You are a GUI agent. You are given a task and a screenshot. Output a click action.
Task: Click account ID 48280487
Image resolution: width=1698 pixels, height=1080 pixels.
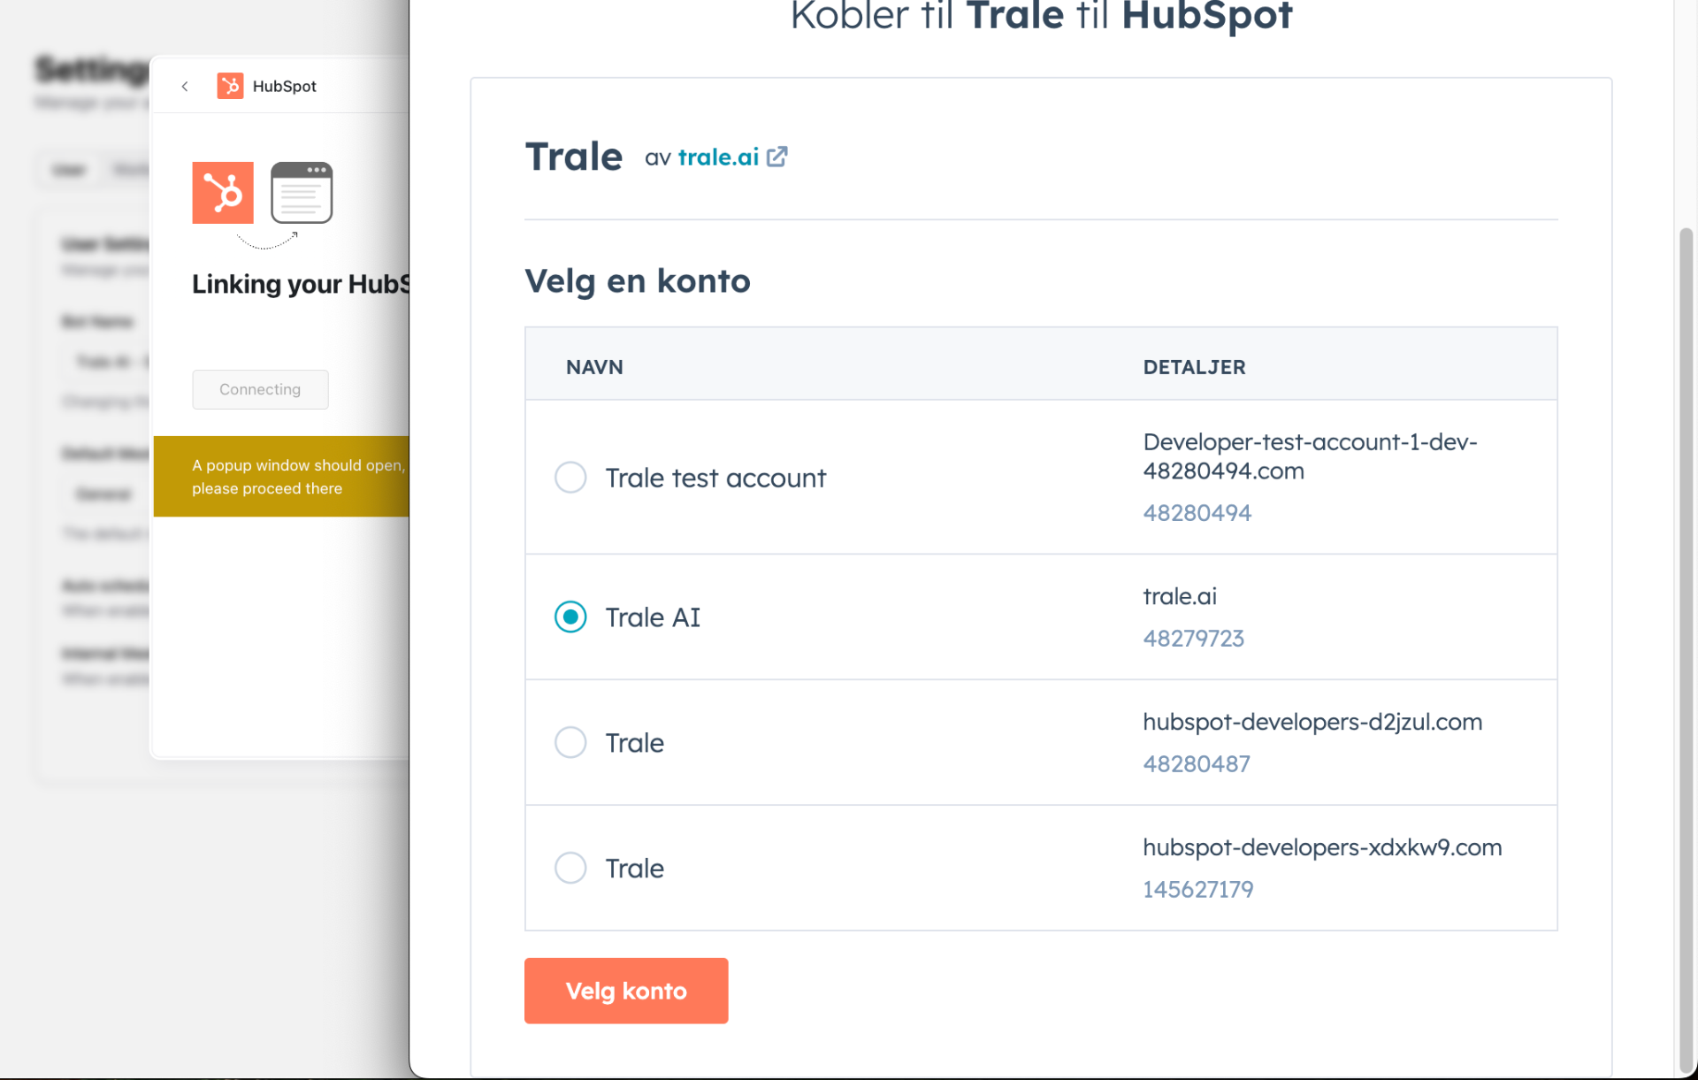pyautogui.click(x=1196, y=764)
